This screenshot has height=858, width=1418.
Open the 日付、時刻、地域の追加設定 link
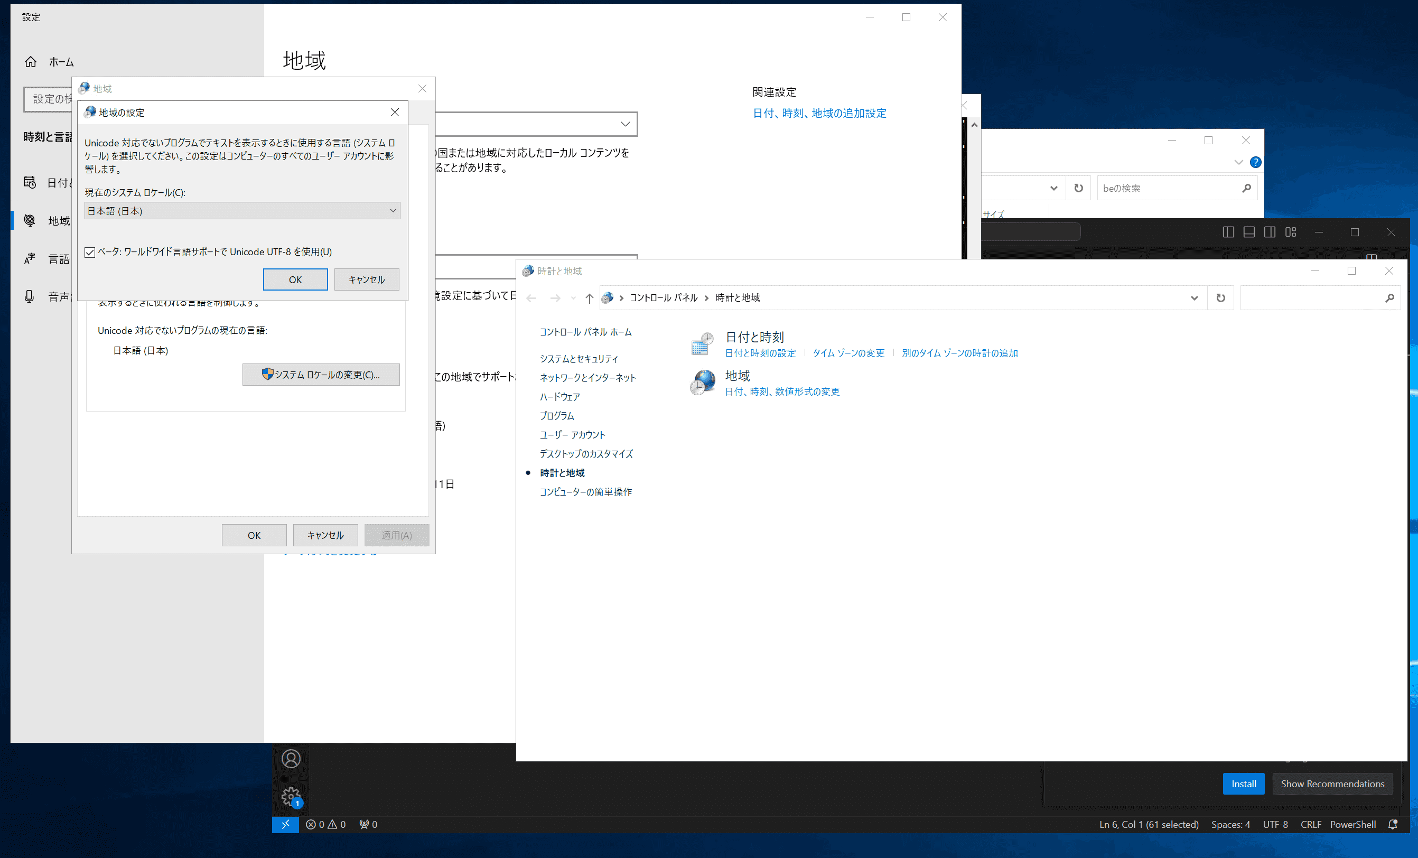(x=819, y=114)
